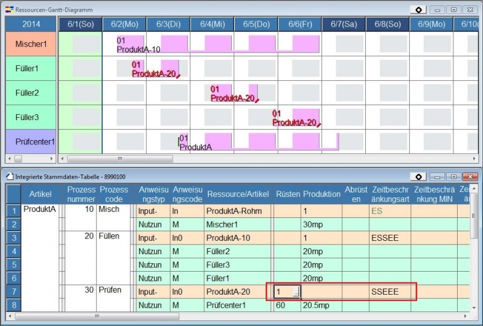
Task: Click the Gantt chart horizontal scrollbar thumb
Action: click(x=120, y=159)
